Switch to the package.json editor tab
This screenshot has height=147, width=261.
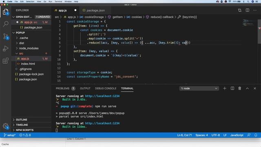(95, 10)
